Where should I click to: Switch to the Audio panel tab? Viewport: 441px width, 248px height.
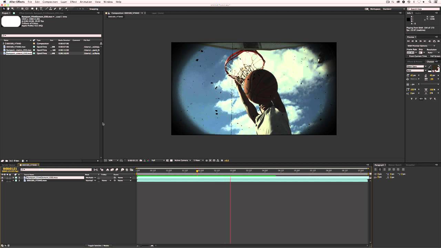click(418, 13)
